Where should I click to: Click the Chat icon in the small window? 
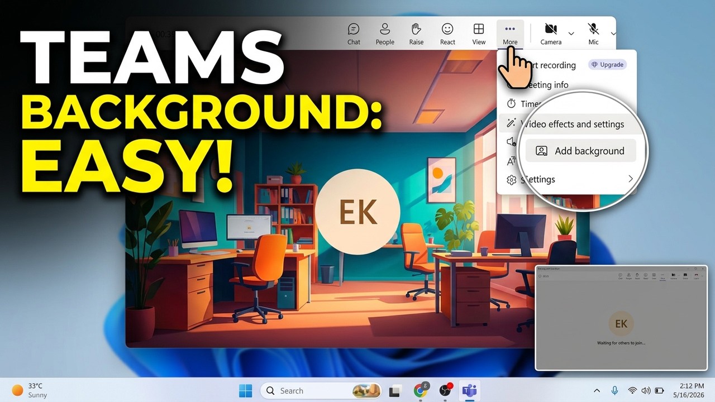click(x=620, y=276)
